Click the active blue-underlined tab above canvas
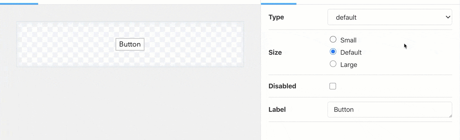 point(19,2)
